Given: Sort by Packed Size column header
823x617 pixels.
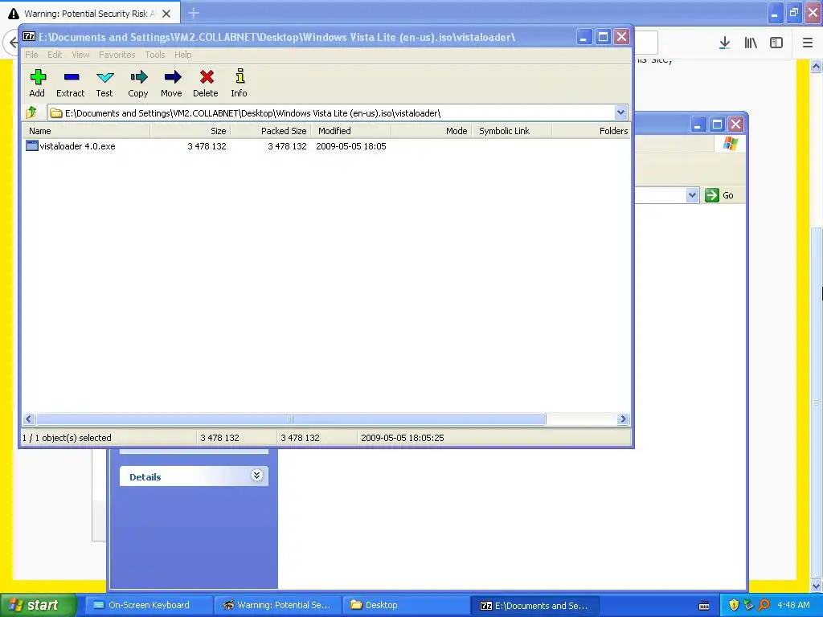Looking at the screenshot, I should point(270,131).
